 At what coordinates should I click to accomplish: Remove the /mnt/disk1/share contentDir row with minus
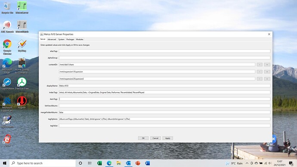pyautogui.click(x=260, y=65)
